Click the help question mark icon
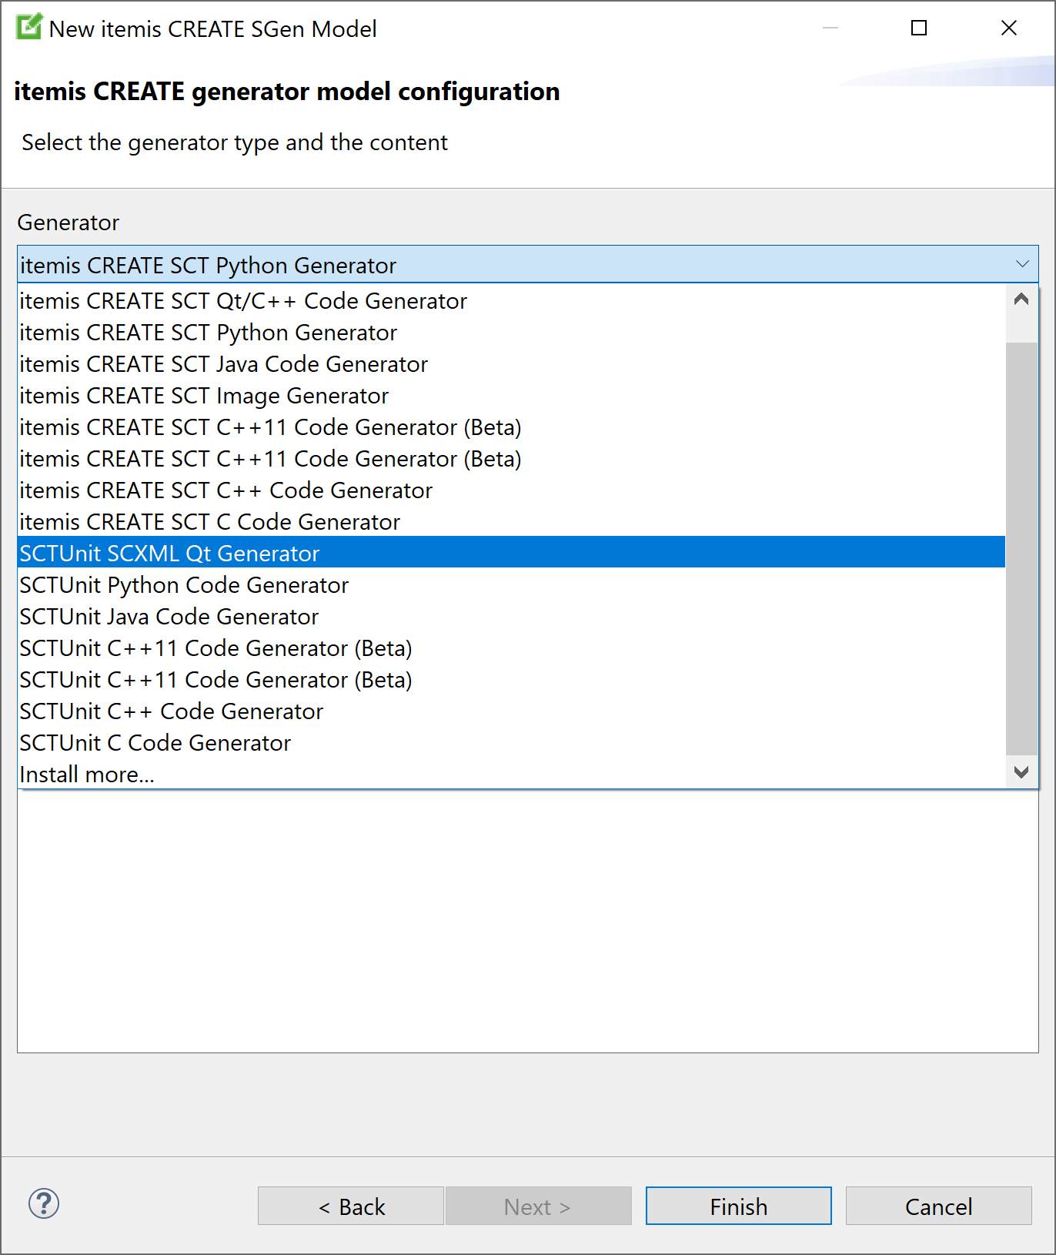The height and width of the screenshot is (1255, 1056). click(44, 1203)
